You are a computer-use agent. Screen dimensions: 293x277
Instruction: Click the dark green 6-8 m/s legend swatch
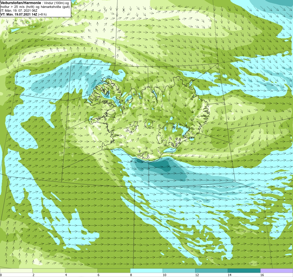114,271
